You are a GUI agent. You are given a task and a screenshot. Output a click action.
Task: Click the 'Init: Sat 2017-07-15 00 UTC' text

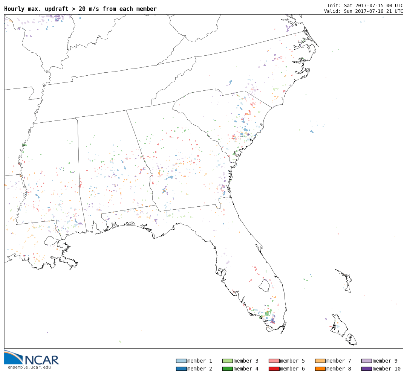(365, 5)
